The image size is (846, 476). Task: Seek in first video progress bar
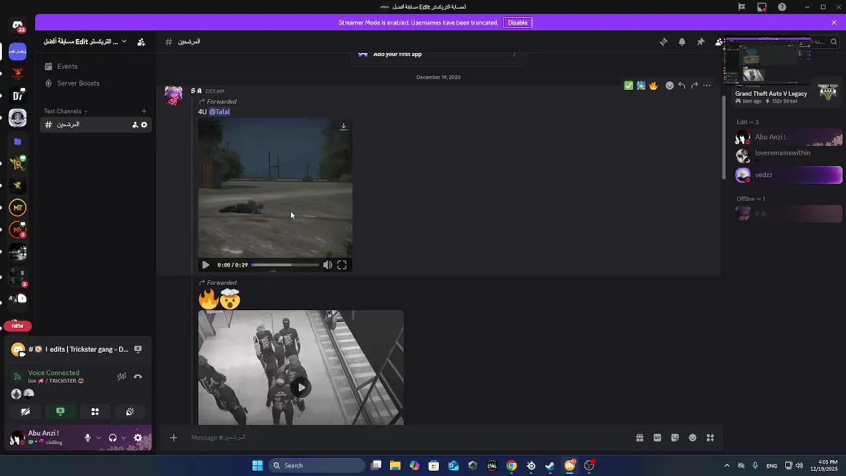285,265
